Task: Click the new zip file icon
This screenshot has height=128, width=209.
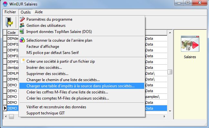Action: (x=23, y=61)
